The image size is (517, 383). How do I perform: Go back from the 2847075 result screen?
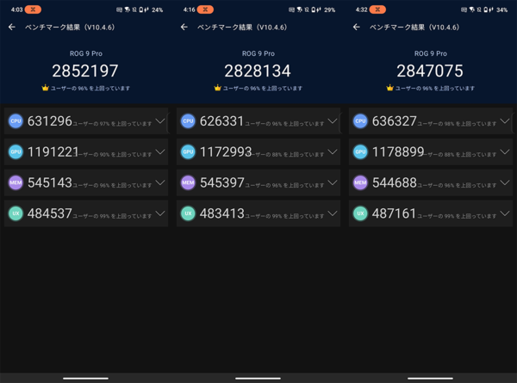point(357,27)
